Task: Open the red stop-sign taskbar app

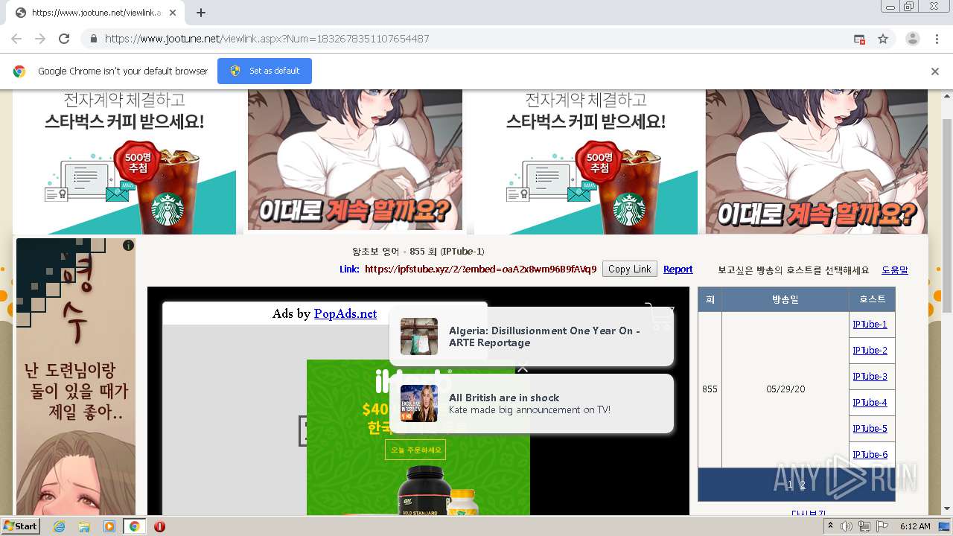Action: pyautogui.click(x=159, y=526)
